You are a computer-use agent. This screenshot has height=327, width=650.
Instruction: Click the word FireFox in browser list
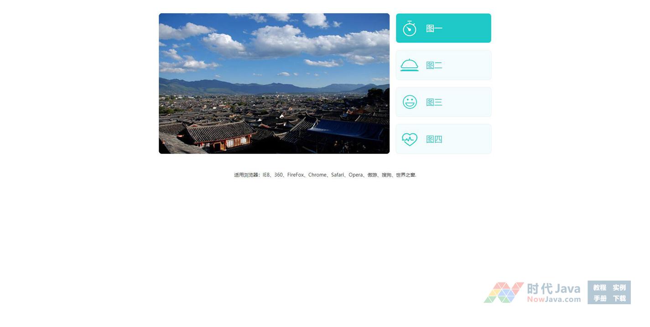coord(296,175)
